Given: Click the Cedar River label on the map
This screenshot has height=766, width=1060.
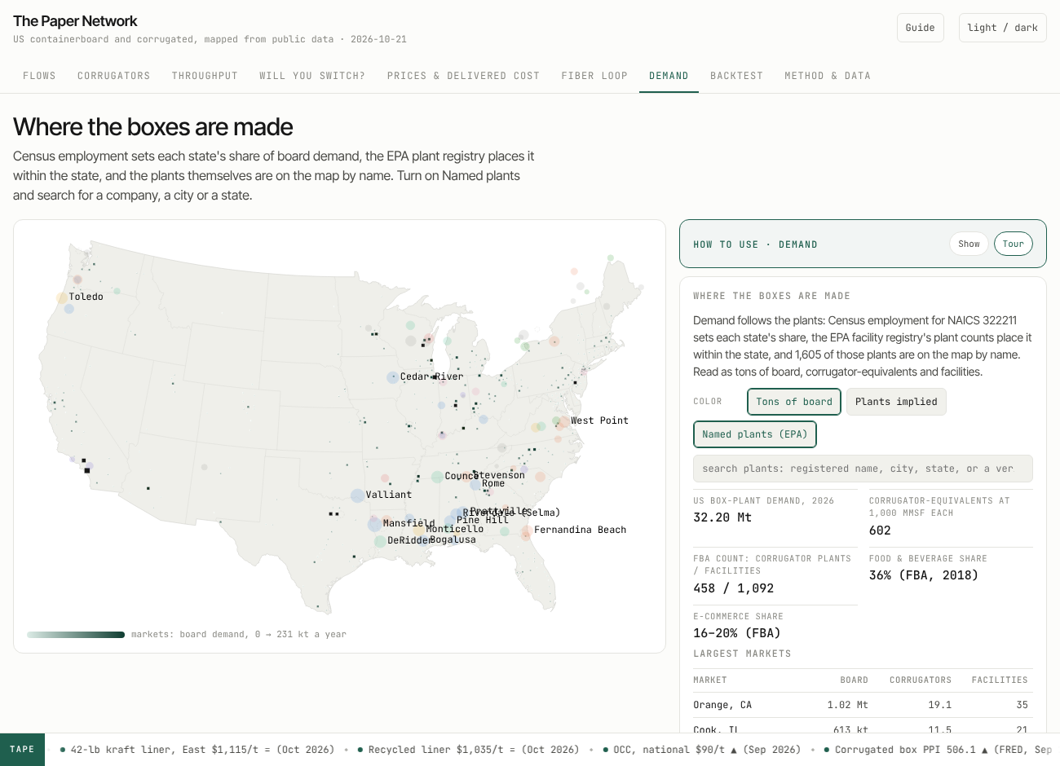Looking at the screenshot, I should 431,376.
